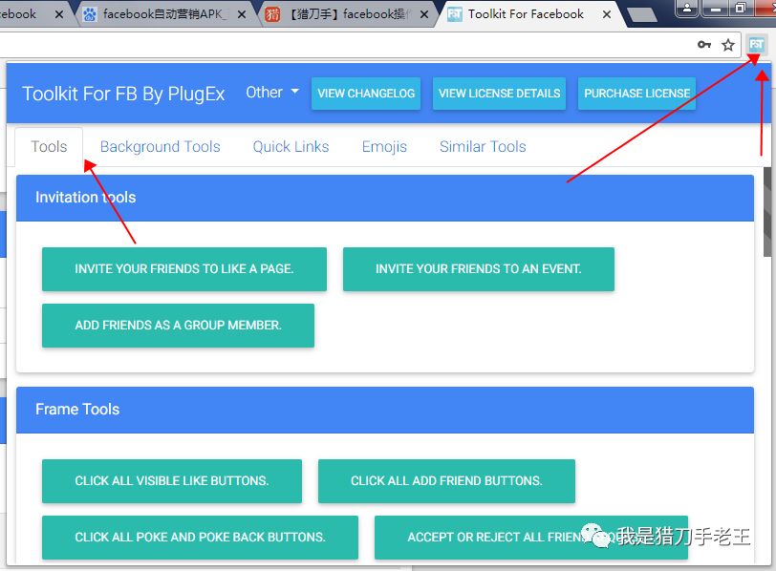Click the popup vertical scrollbar thumb
Screen dimensions: 776x571
click(767, 212)
